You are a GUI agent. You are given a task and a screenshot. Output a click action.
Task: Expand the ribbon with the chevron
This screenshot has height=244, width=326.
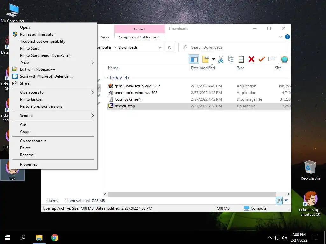(x=280, y=37)
